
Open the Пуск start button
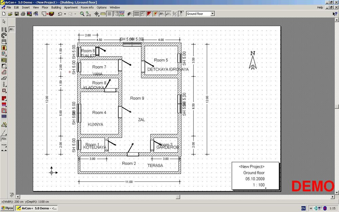7,208
